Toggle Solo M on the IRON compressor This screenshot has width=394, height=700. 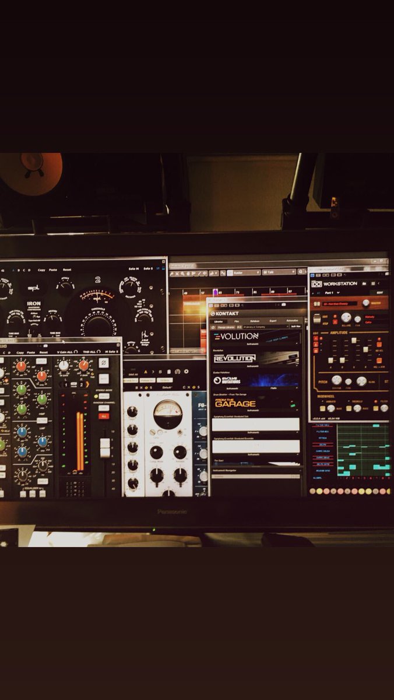coord(133,269)
